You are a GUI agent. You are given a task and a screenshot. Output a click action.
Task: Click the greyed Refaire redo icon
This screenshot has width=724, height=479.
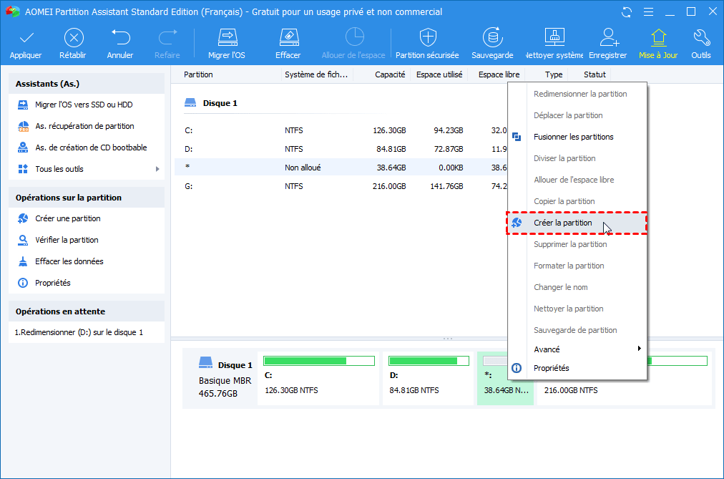167,37
